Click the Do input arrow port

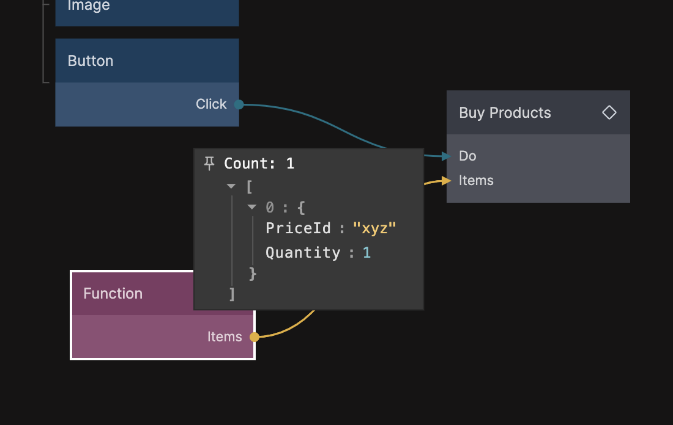pos(446,156)
